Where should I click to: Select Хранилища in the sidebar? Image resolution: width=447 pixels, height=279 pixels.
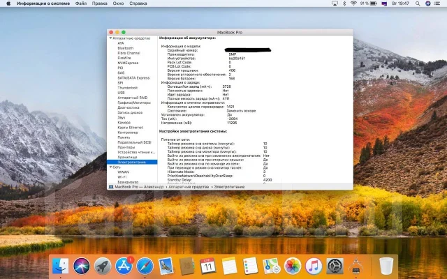pos(127,157)
